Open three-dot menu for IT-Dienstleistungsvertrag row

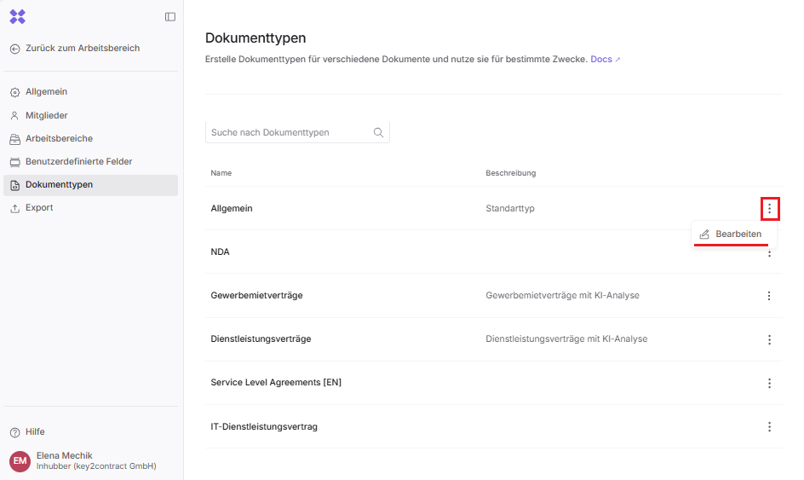coord(769,427)
